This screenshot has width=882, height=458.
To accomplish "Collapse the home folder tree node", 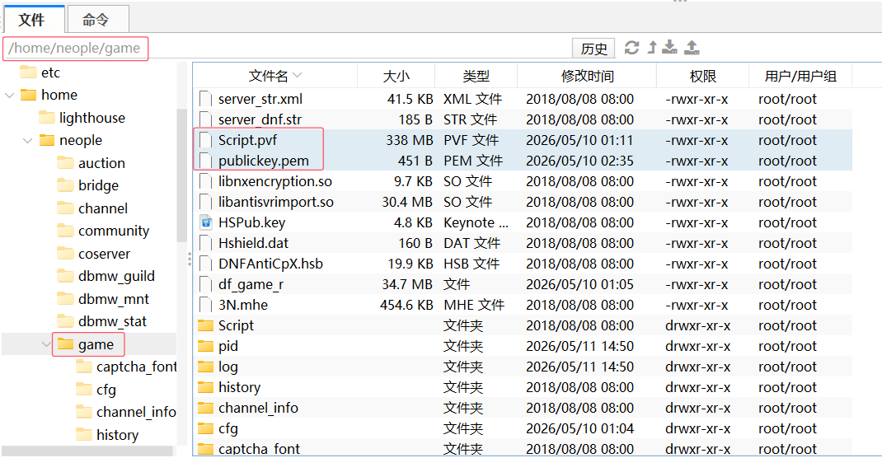I will (10, 95).
